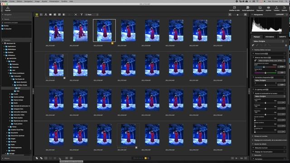
Task: Switch to thumbnail list view
Action: [x=41, y=14]
